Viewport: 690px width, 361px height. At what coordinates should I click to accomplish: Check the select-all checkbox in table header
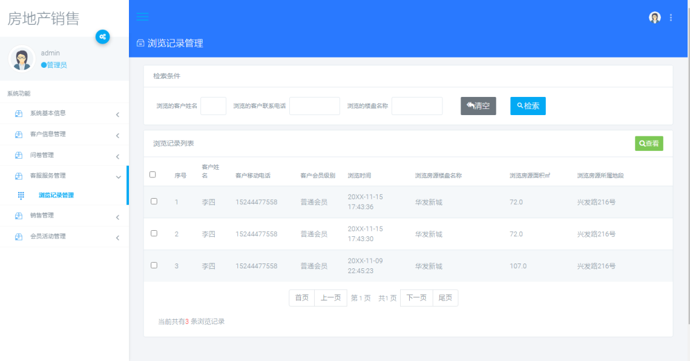coord(153,174)
